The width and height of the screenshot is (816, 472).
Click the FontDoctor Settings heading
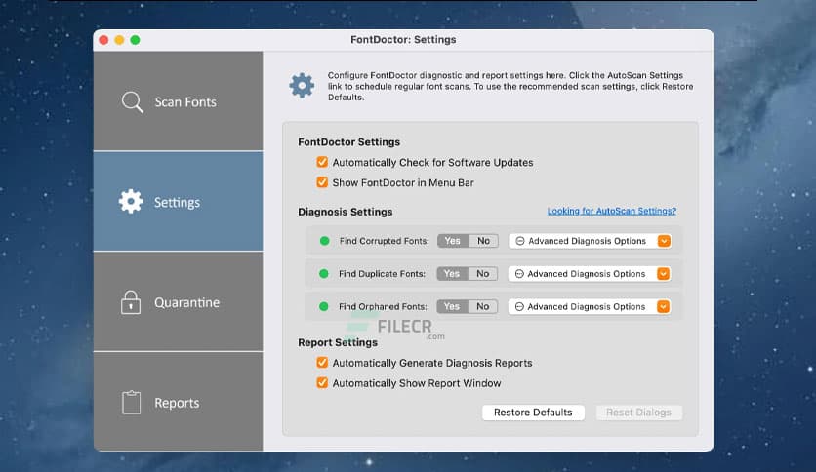point(348,142)
